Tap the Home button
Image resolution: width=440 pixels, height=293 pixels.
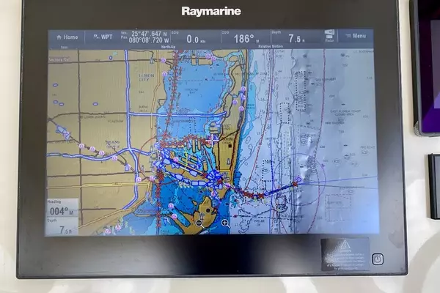tap(66, 37)
